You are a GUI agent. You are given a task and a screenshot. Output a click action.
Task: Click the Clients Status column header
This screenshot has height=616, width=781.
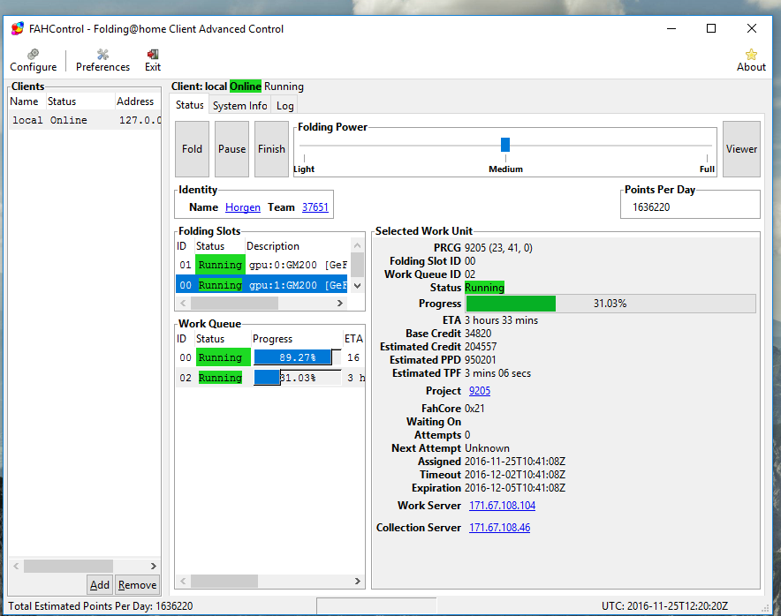[x=80, y=101]
